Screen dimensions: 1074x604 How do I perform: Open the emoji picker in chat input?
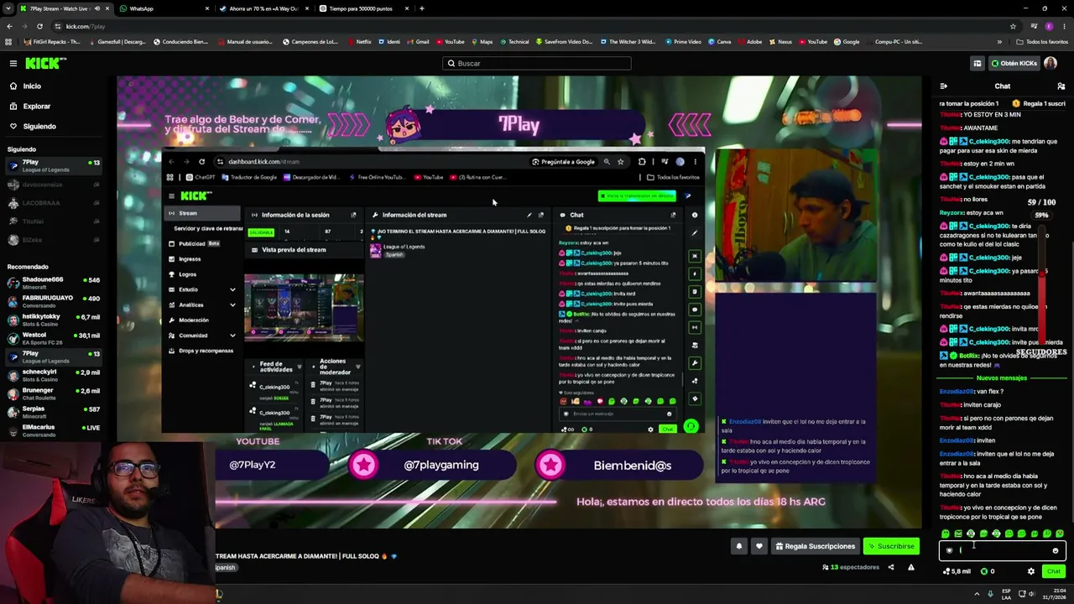[1055, 550]
